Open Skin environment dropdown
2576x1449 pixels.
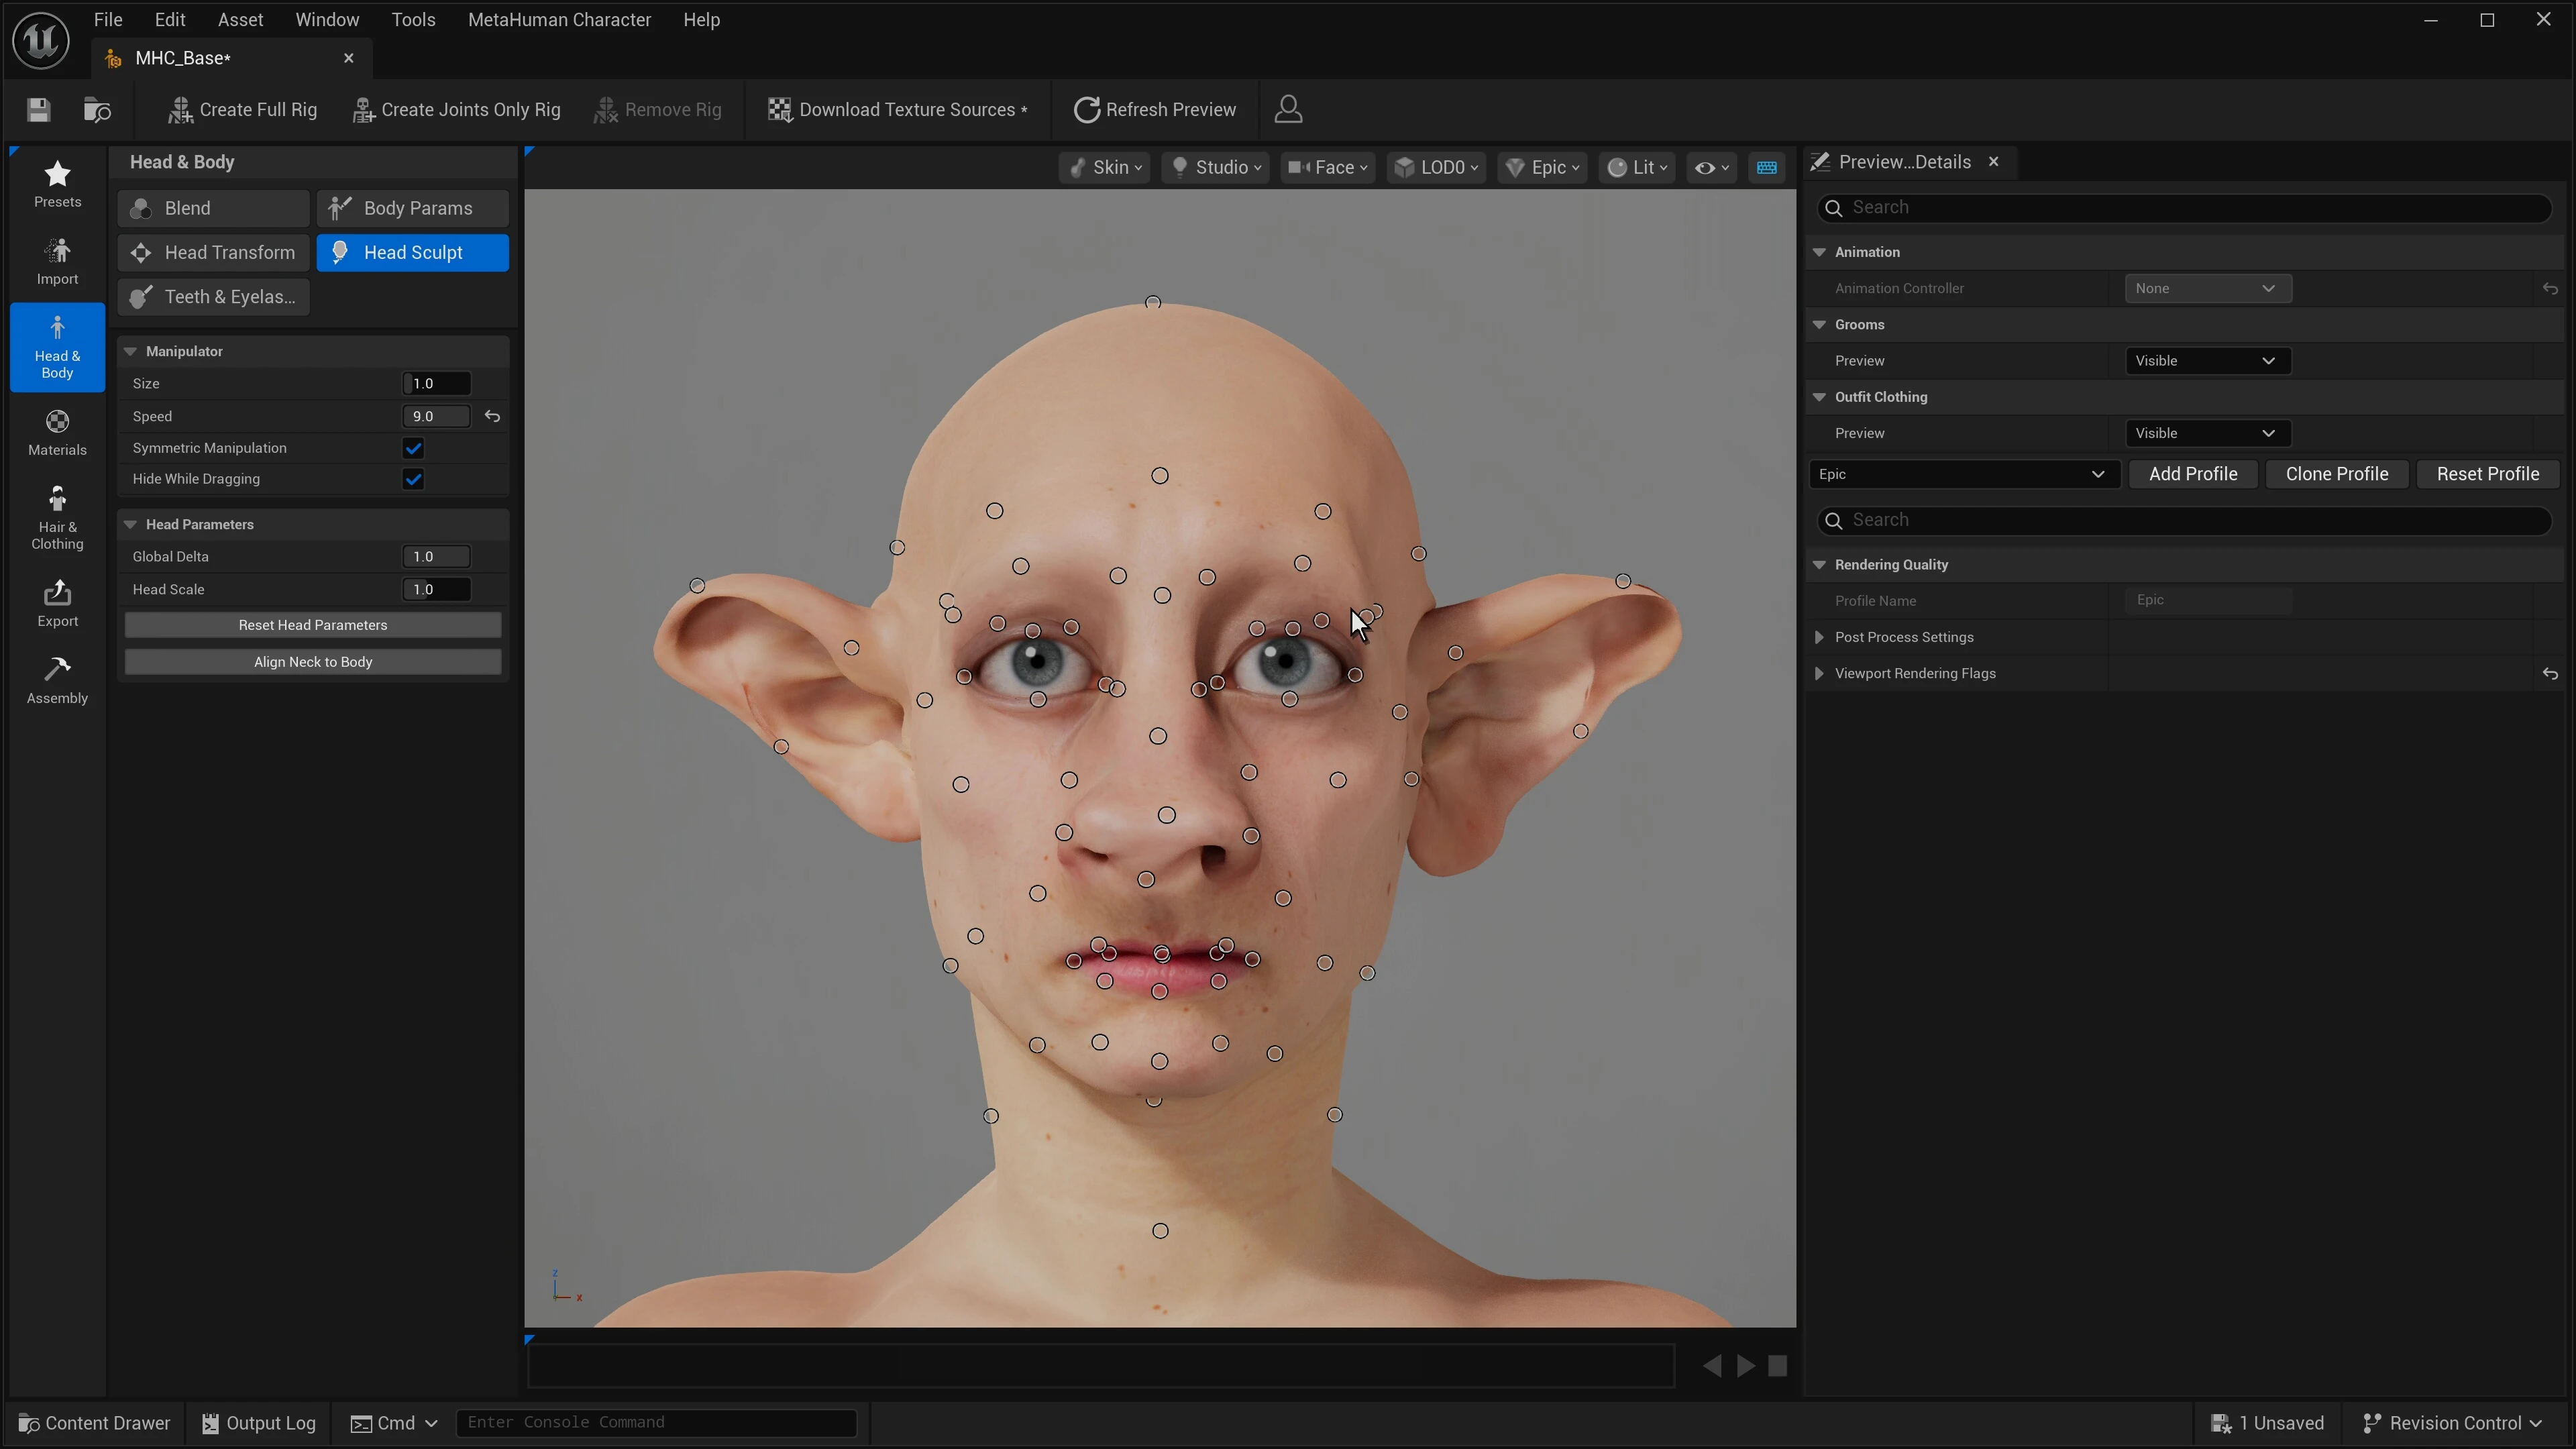[1105, 167]
